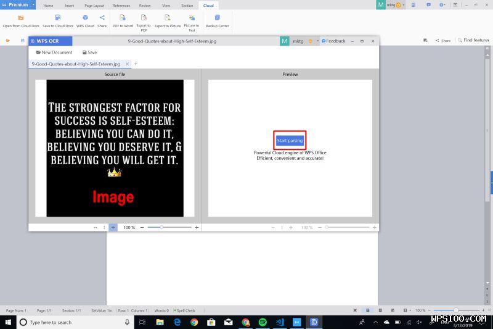Choose Export to Picture tool
The width and height of the screenshot is (493, 329).
(x=168, y=18)
